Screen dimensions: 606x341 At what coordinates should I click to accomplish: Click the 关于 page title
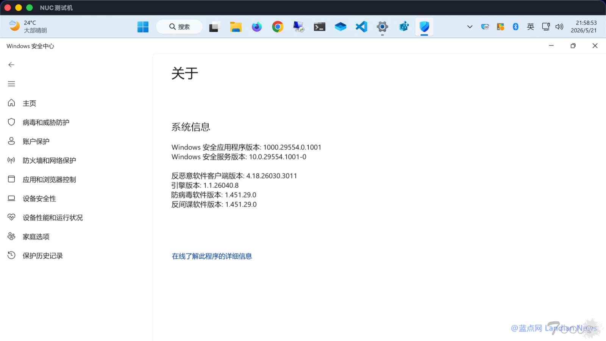click(x=185, y=74)
